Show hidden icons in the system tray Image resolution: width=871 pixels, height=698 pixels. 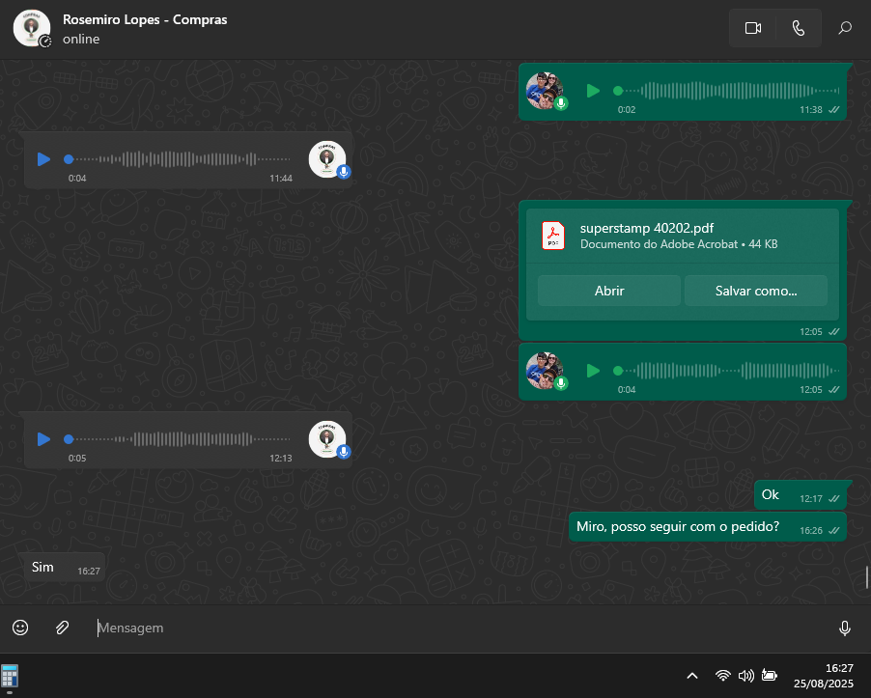(x=692, y=676)
